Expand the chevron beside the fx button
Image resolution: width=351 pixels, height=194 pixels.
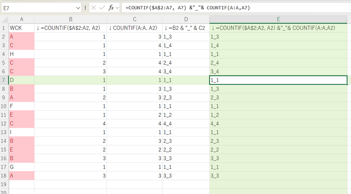117,8
